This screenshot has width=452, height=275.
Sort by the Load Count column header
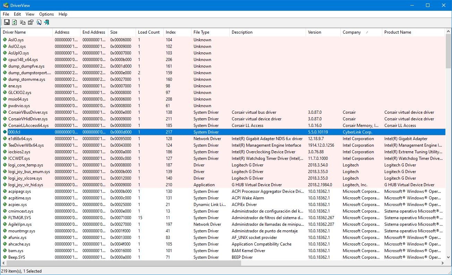149,32
